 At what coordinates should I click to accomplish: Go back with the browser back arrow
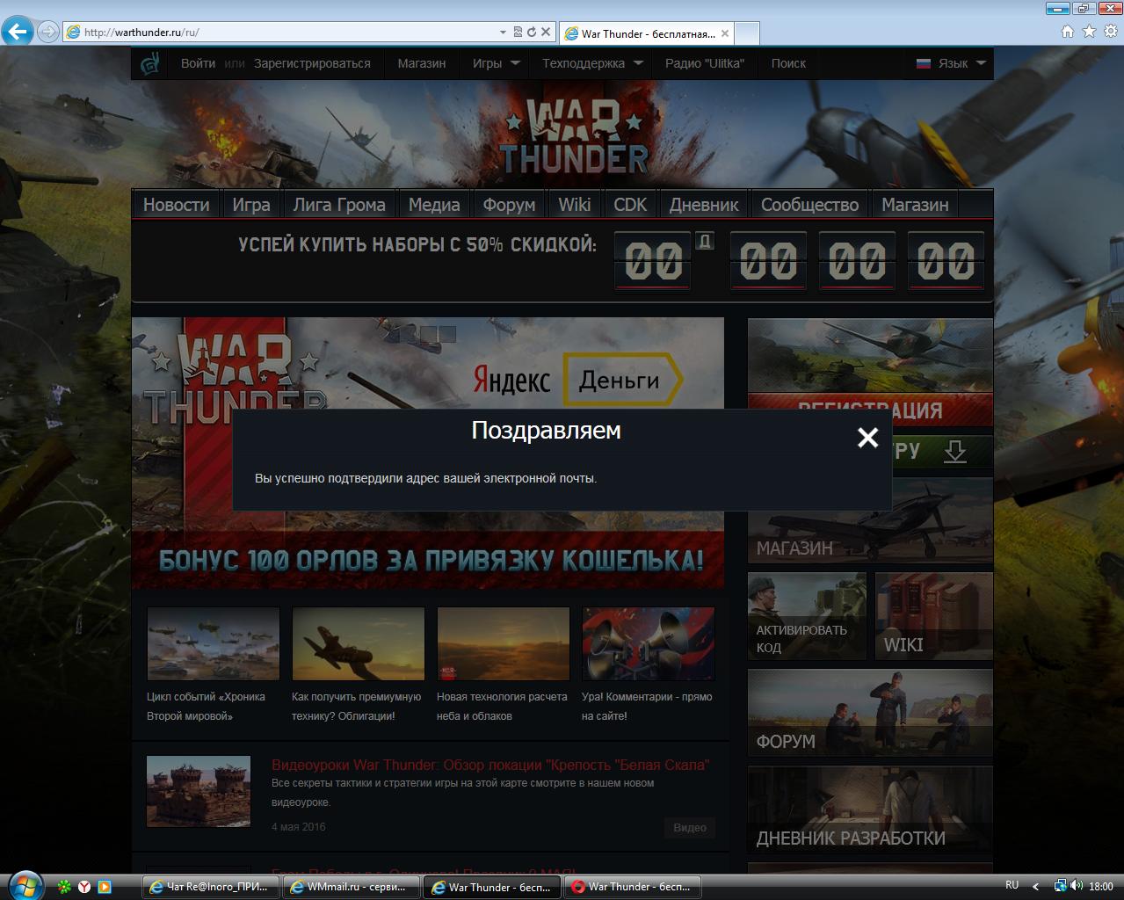pyautogui.click(x=17, y=32)
